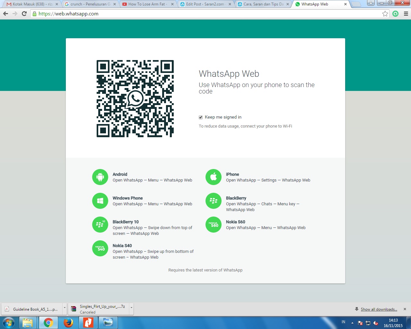The image size is (411, 329).
Task: Bookmark this page with the star icon
Action: [385, 14]
